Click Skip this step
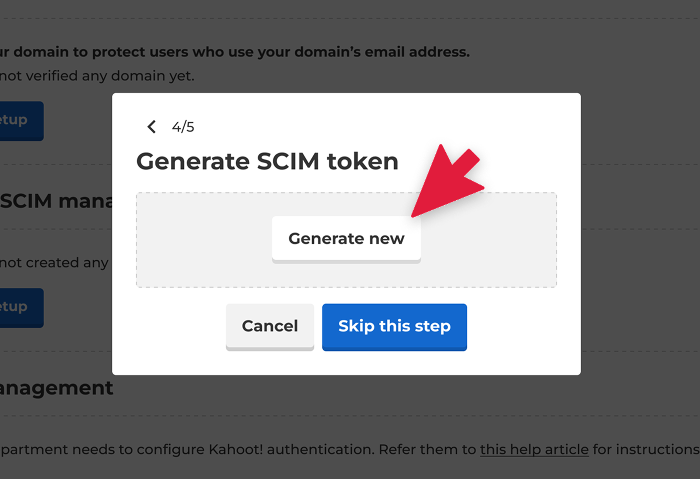Image resolution: width=700 pixels, height=479 pixels. click(x=394, y=326)
